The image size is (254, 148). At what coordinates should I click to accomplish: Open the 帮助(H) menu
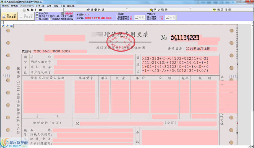[71, 6]
